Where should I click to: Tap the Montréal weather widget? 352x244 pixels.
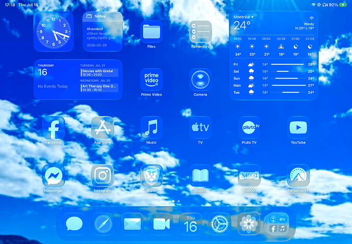pos(273,56)
